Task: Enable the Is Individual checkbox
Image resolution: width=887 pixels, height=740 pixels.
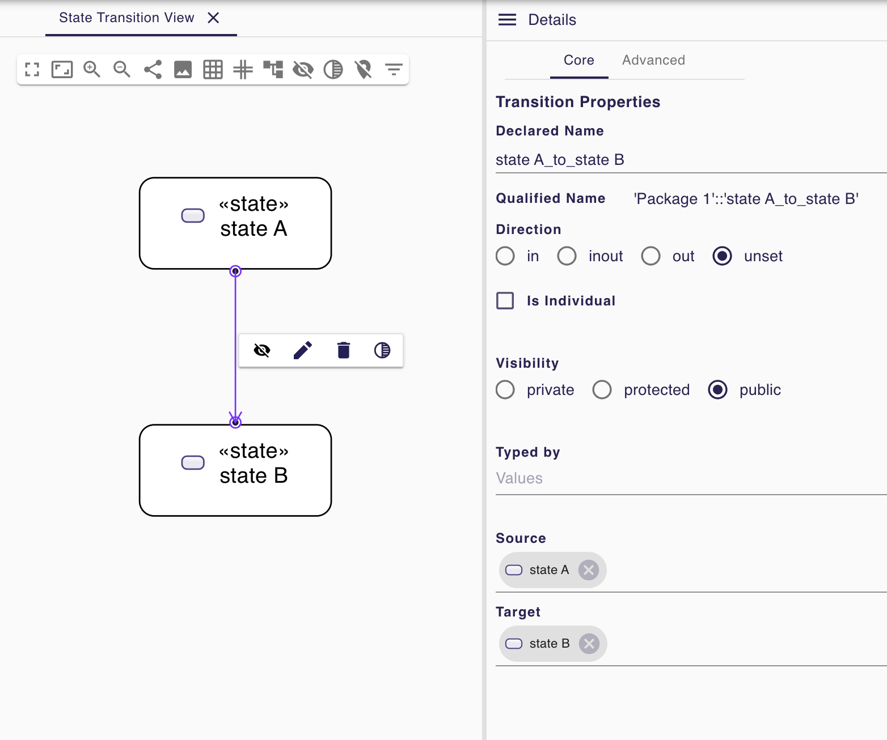Action: click(505, 301)
